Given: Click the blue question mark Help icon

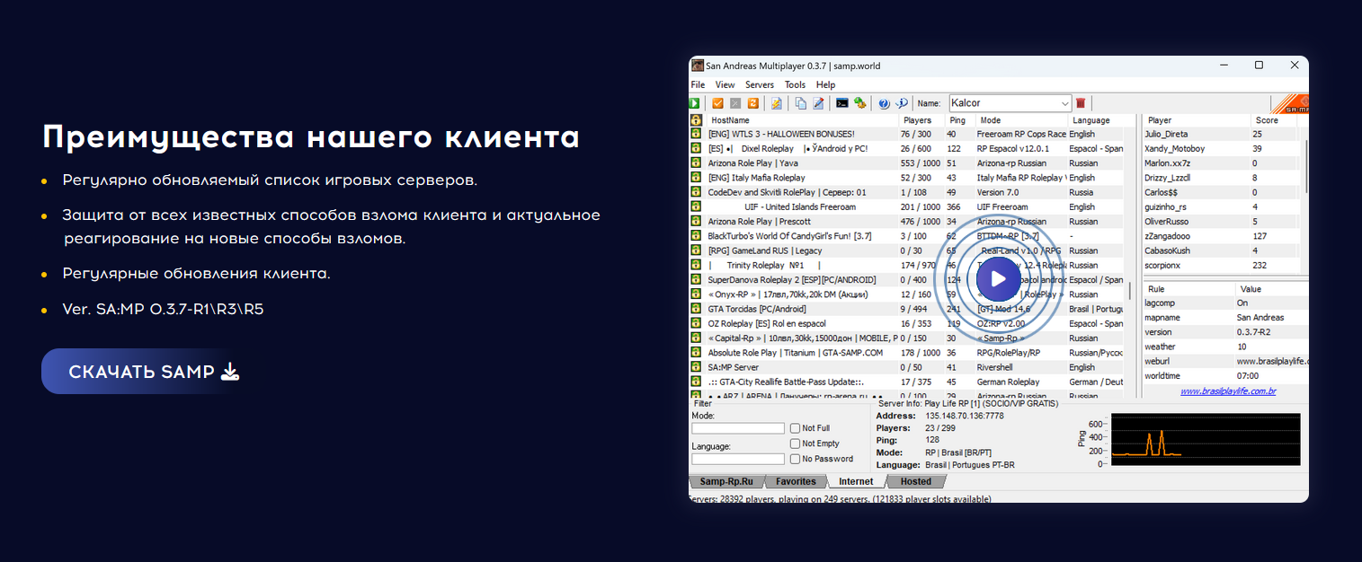Looking at the screenshot, I should coord(884,103).
